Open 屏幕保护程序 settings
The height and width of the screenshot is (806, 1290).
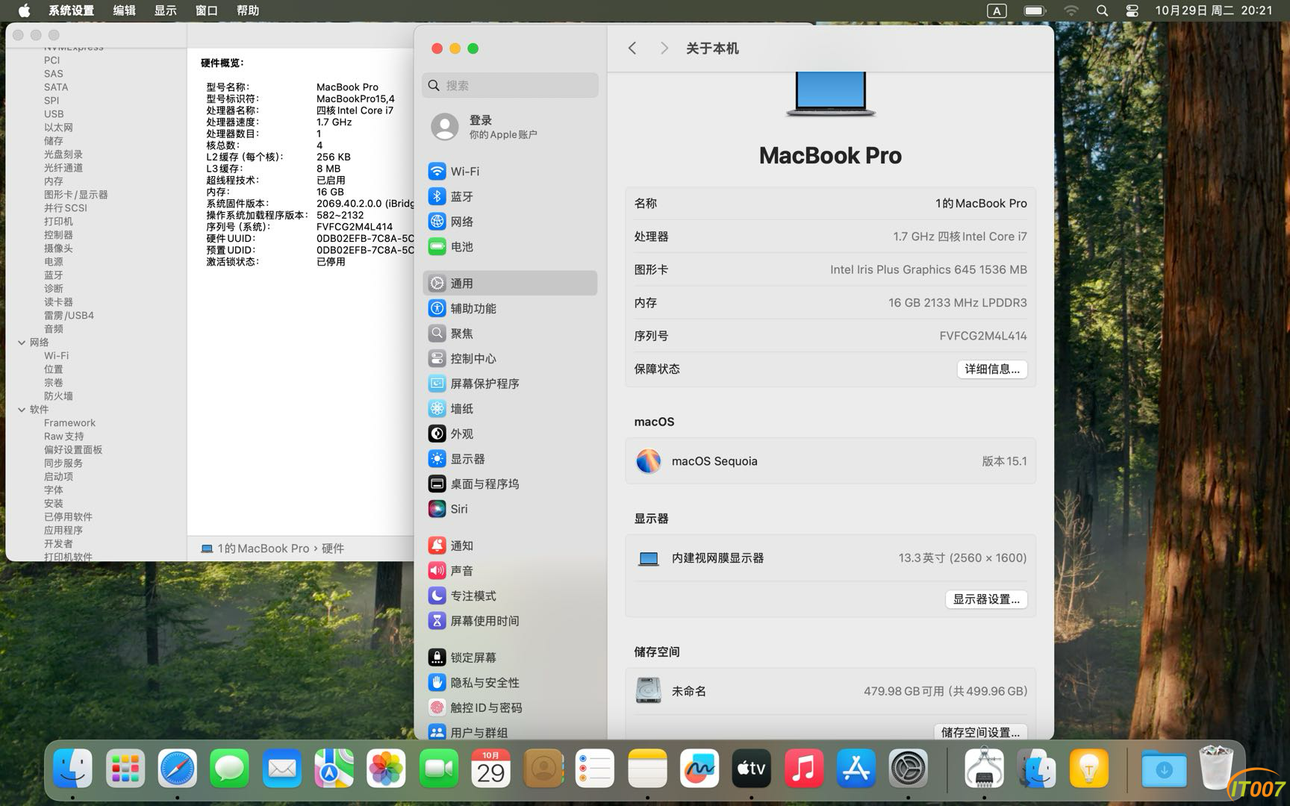tap(510, 384)
